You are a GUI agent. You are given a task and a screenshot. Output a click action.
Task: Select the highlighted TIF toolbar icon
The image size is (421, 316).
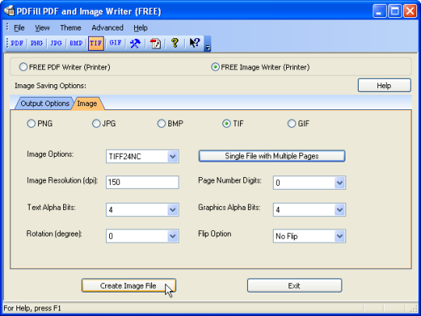click(96, 43)
